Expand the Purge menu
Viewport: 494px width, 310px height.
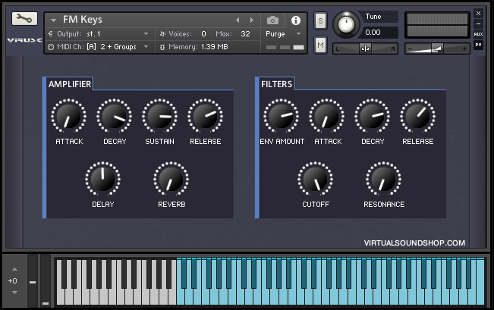coord(283,33)
